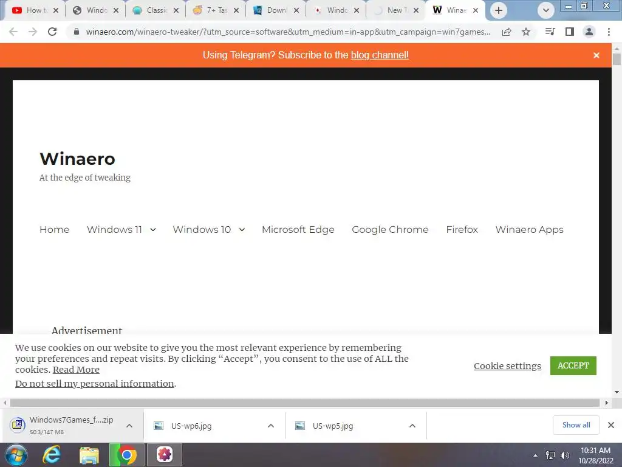Click the vertical scrollbar thumb
Viewport: 622px width, 467px height.
click(617, 59)
